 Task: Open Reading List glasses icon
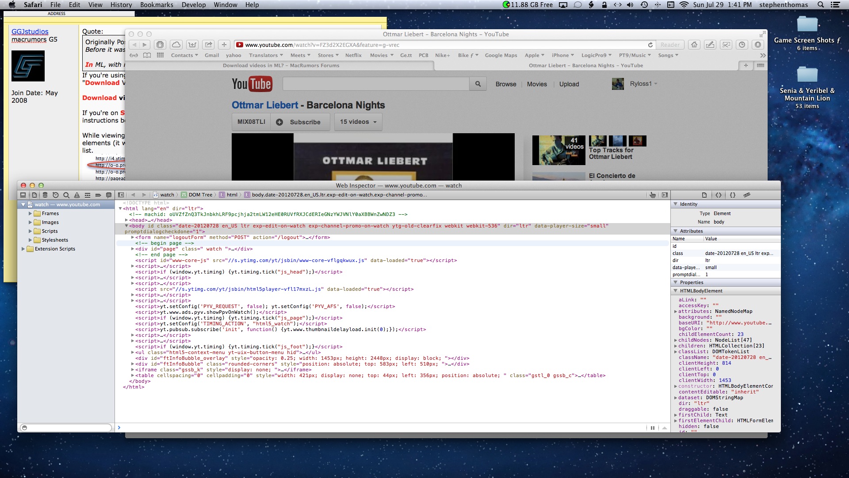[134, 55]
